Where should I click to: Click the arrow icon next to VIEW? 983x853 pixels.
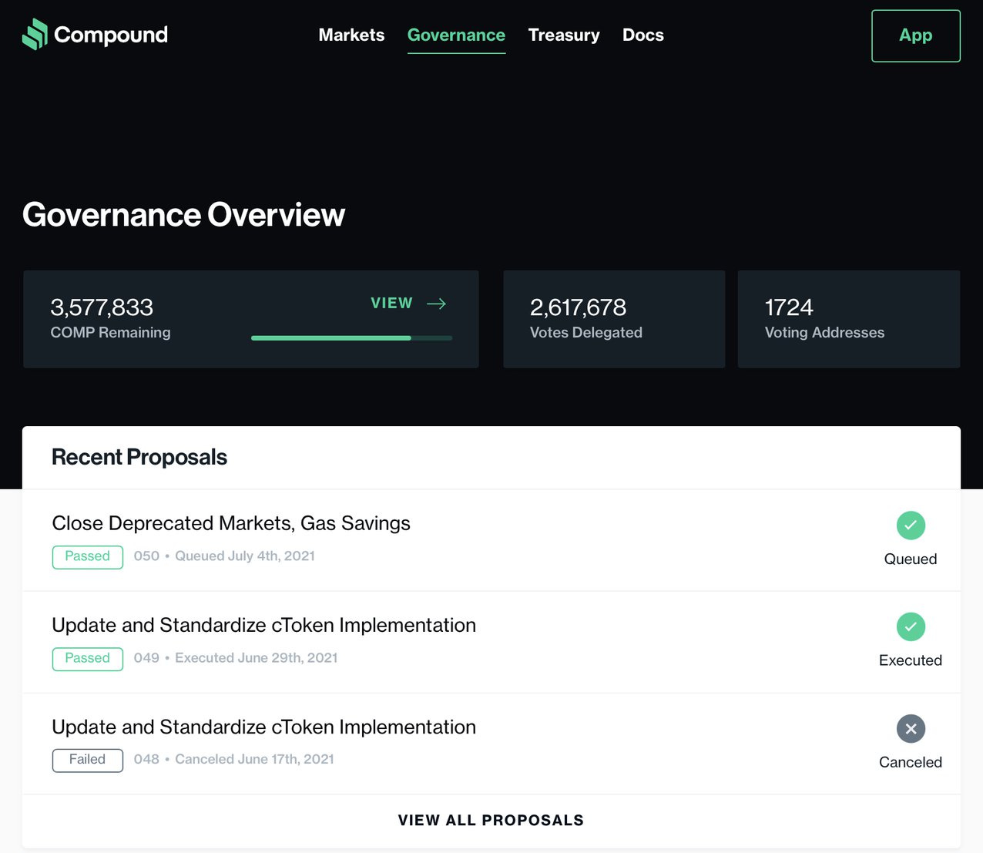click(x=437, y=304)
